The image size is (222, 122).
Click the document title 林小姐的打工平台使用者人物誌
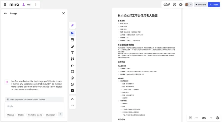(138, 16)
